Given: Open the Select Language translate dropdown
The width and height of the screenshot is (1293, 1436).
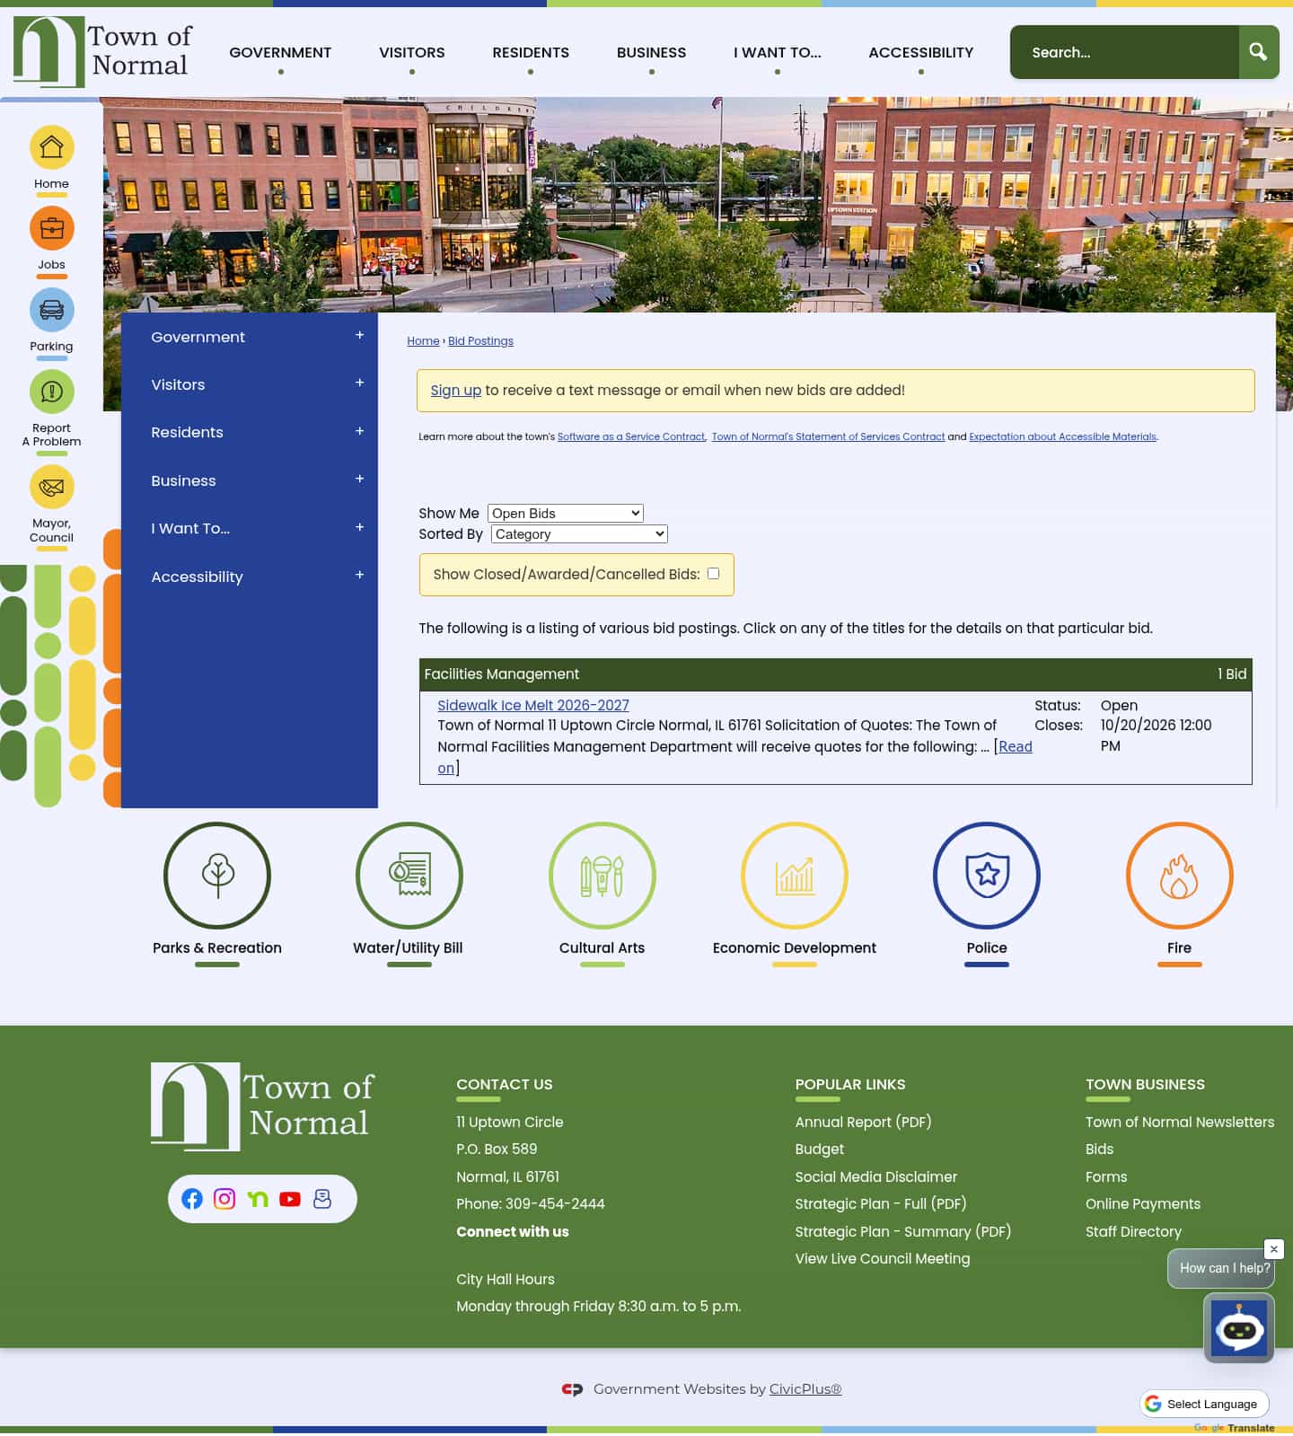Looking at the screenshot, I should (1204, 1404).
